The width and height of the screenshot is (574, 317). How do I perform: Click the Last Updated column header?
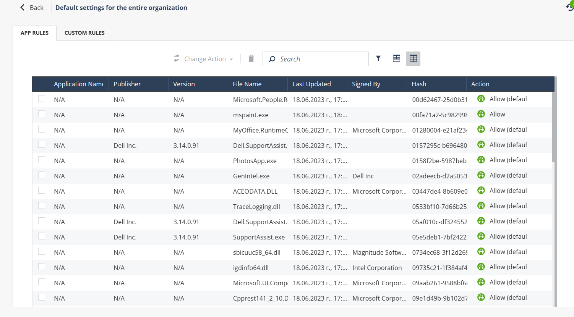311,84
